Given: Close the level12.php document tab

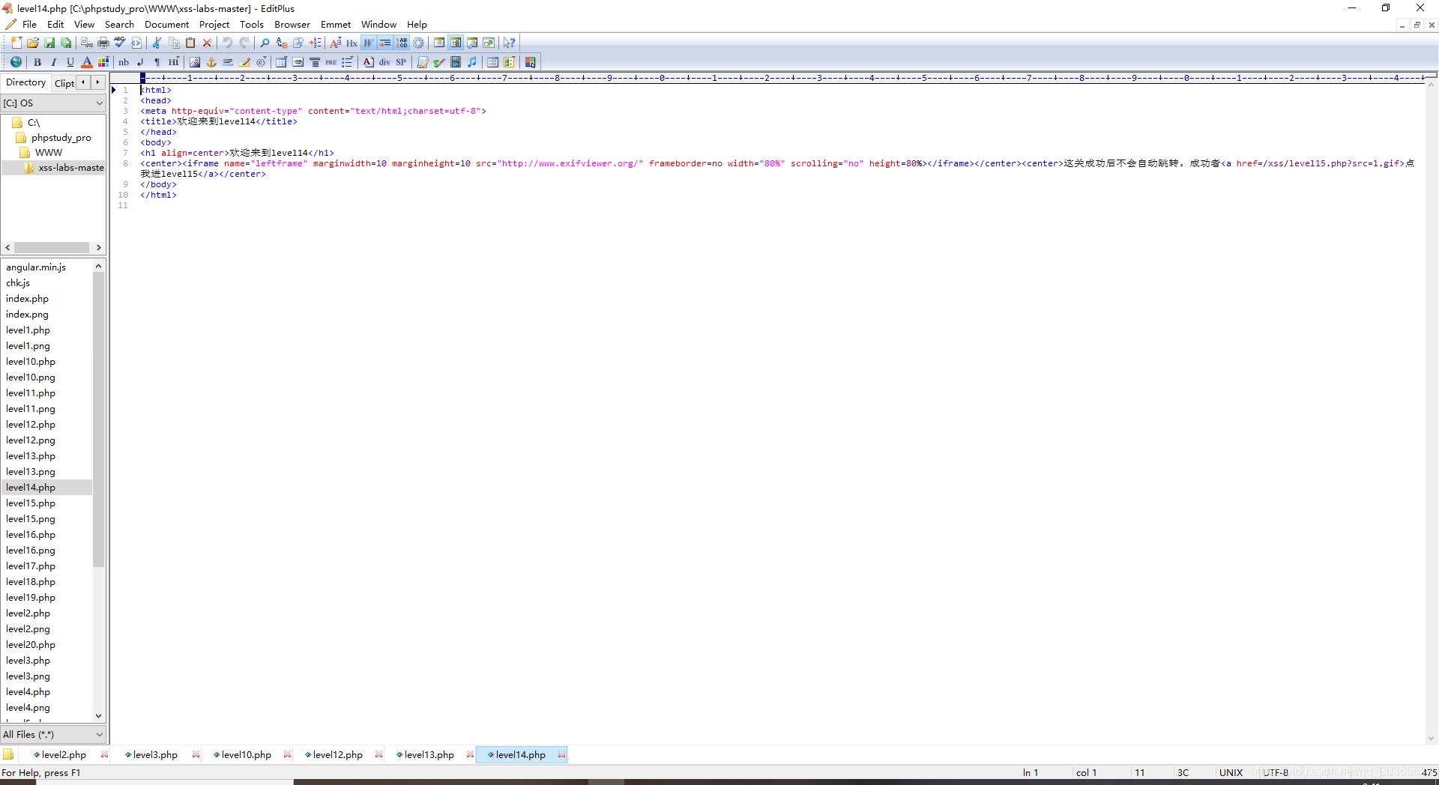Looking at the screenshot, I should click(x=378, y=755).
